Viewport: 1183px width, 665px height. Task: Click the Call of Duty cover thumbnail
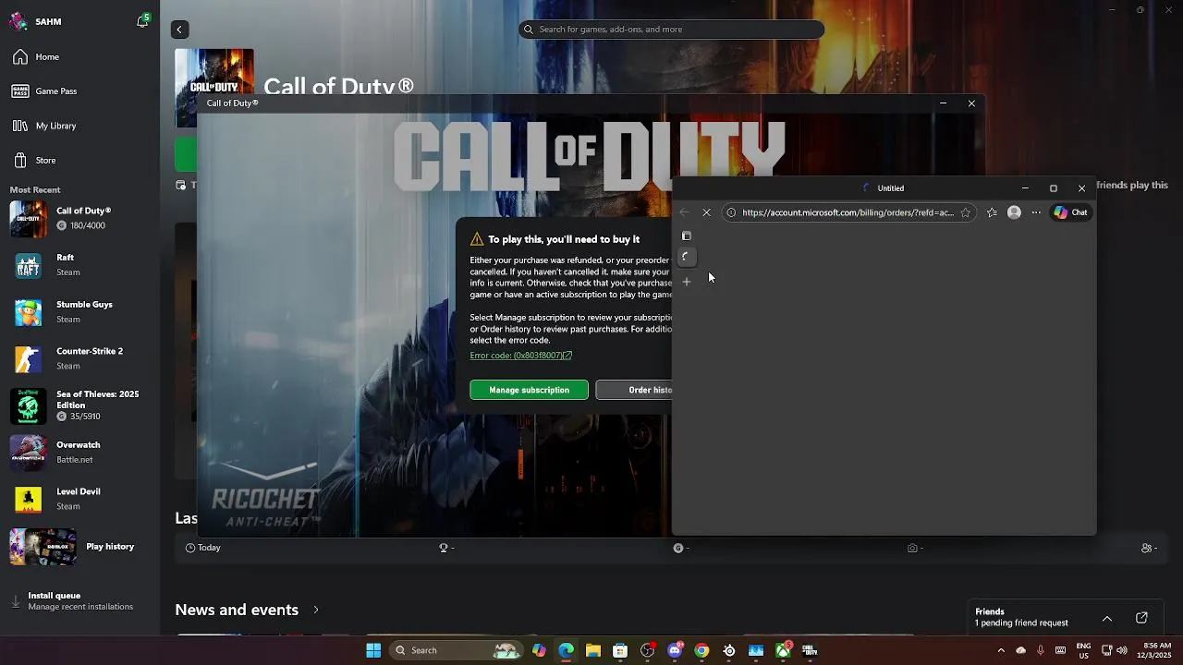(214, 88)
